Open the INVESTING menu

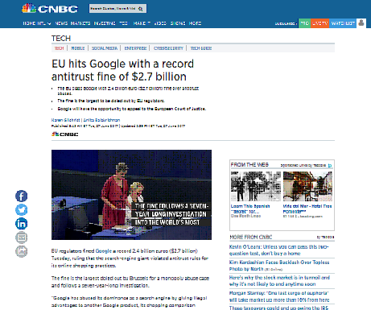pyautogui.click(x=105, y=23)
